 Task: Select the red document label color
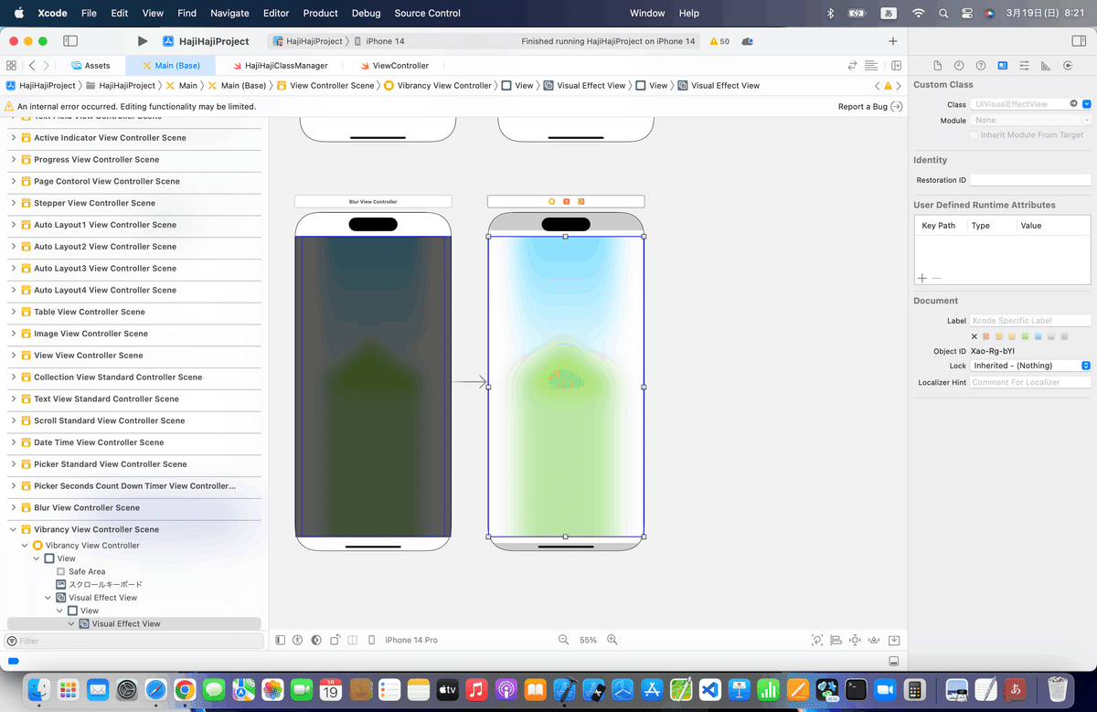tap(986, 336)
